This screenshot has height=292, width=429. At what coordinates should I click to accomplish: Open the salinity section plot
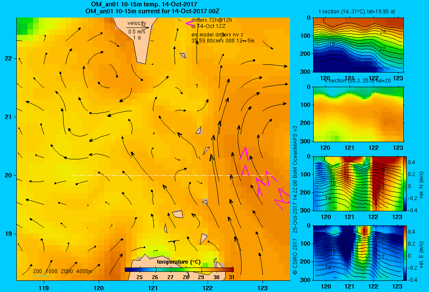pos(358,114)
